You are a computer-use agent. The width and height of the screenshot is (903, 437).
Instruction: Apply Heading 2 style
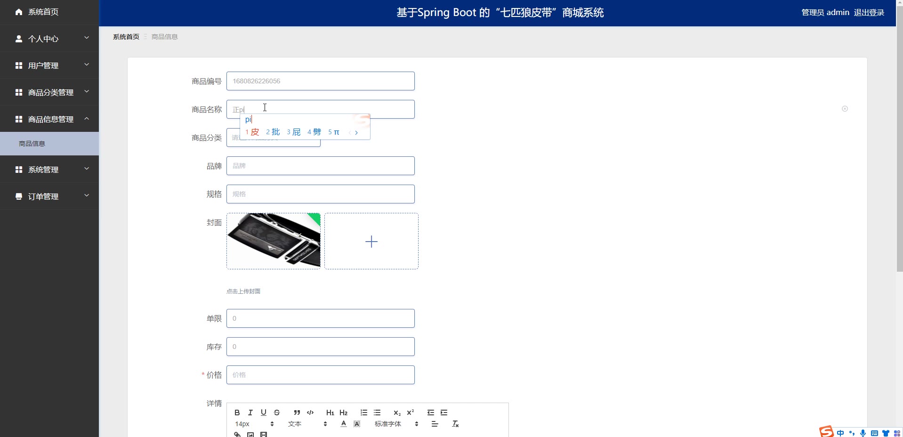click(x=343, y=413)
